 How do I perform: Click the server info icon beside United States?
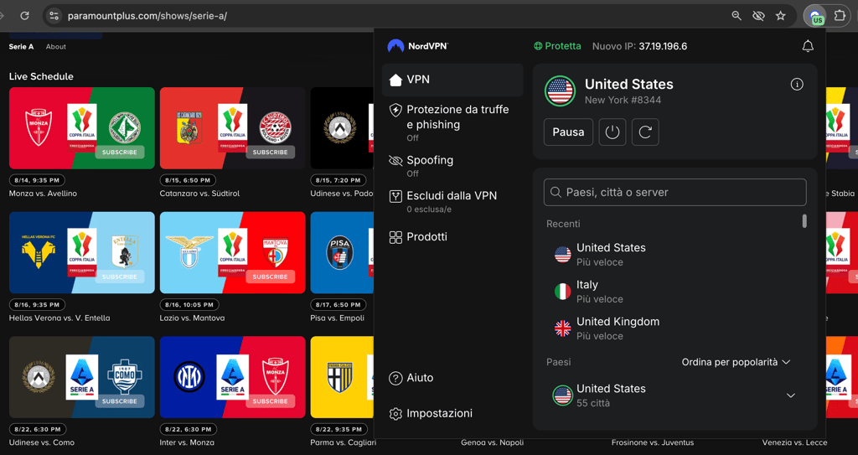797,85
